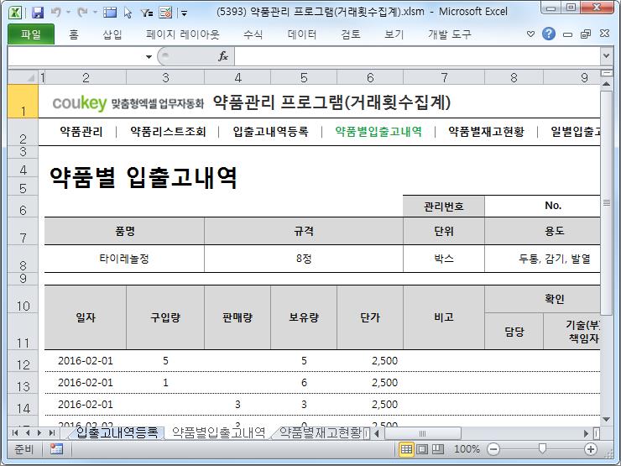Click the vertical scrollbar down arrow

[606, 420]
